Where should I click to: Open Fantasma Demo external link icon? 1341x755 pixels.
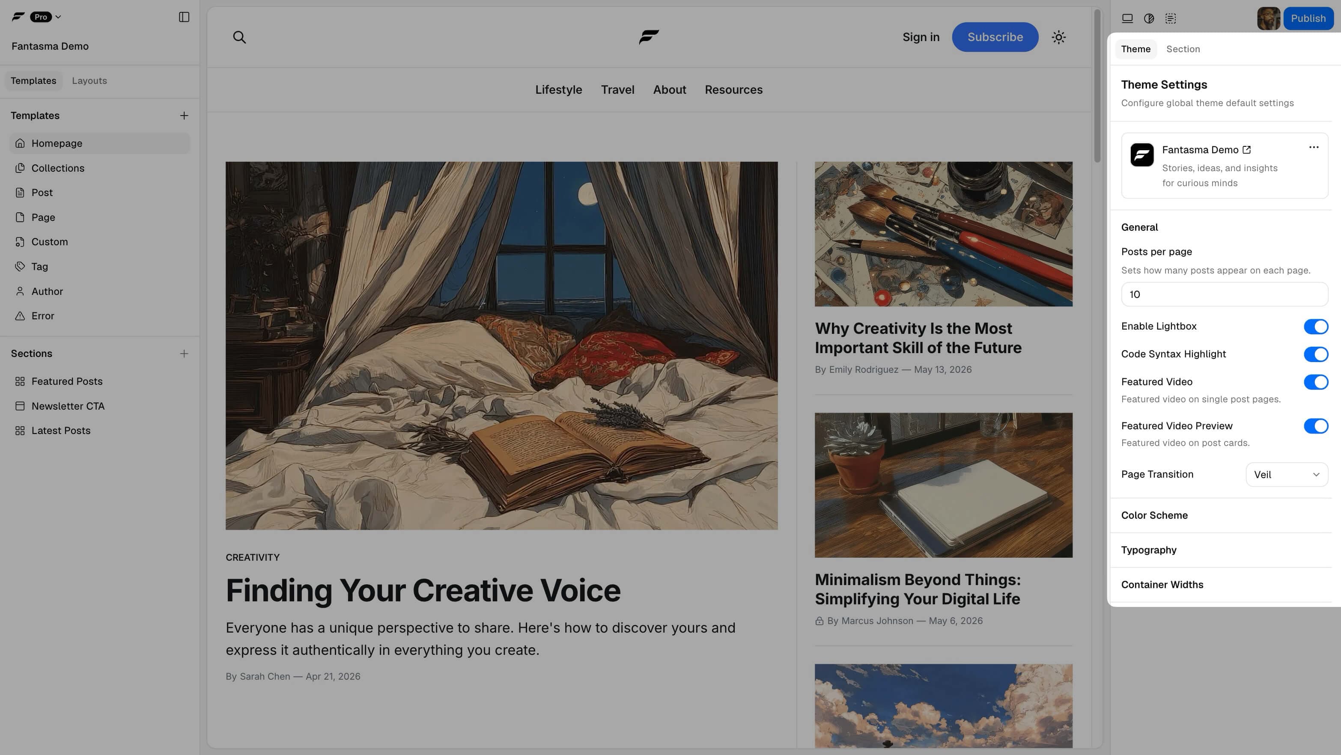(1246, 150)
